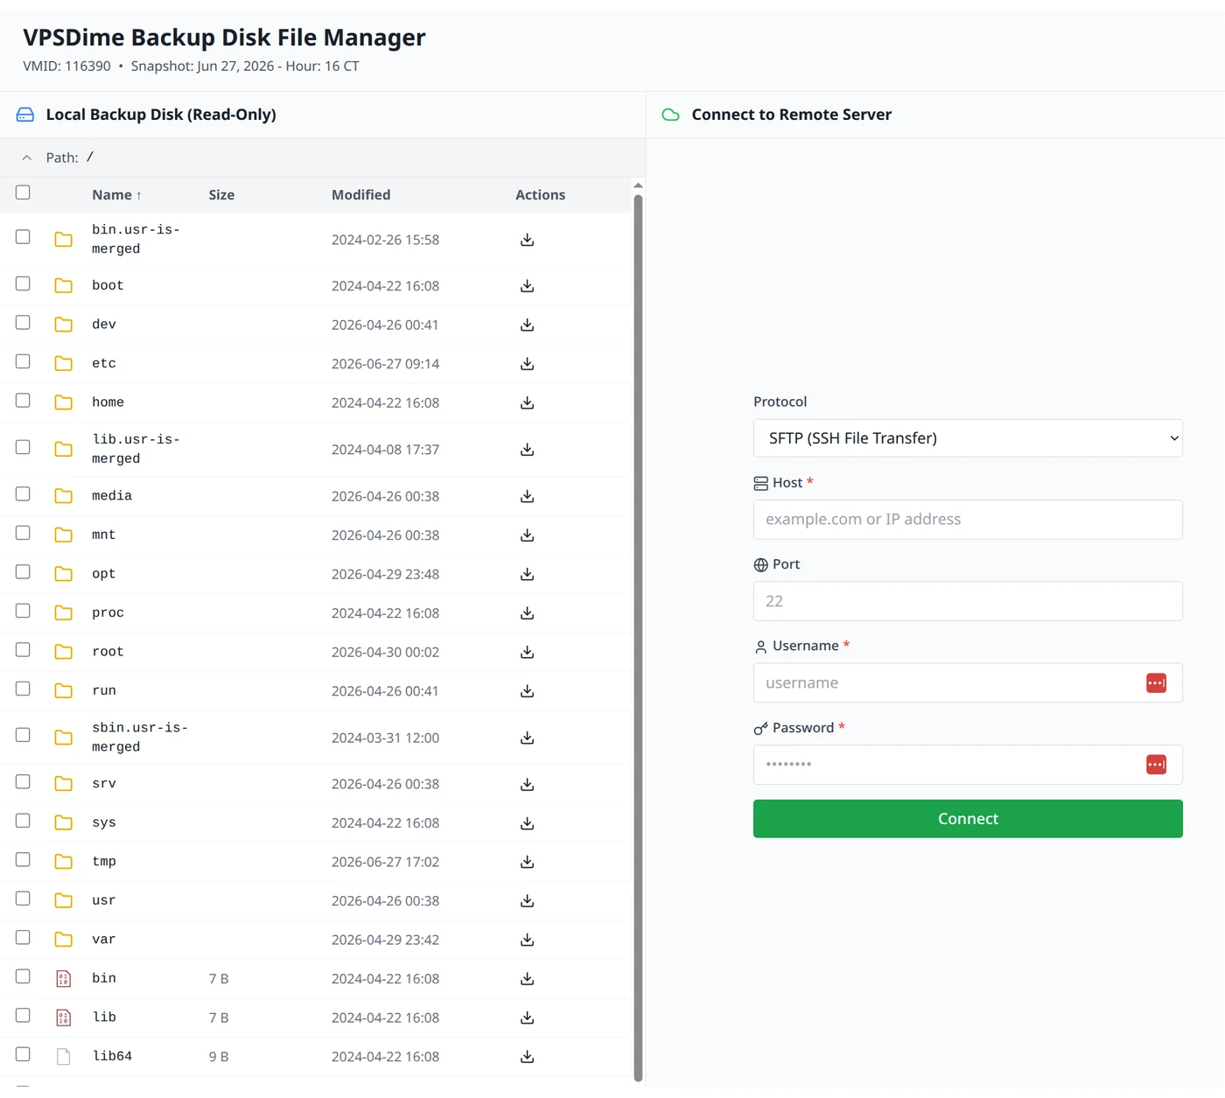Click the green Connect button

point(968,819)
